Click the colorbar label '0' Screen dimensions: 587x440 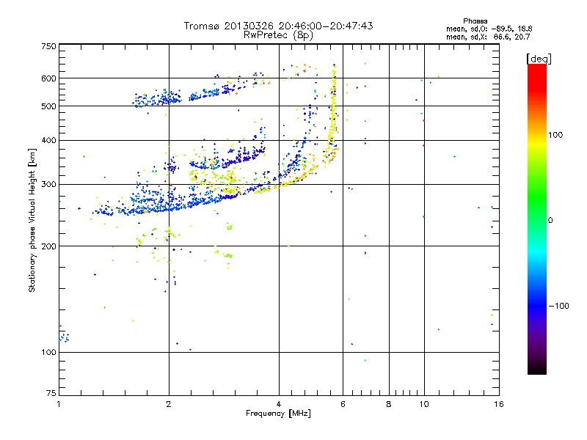coord(550,221)
